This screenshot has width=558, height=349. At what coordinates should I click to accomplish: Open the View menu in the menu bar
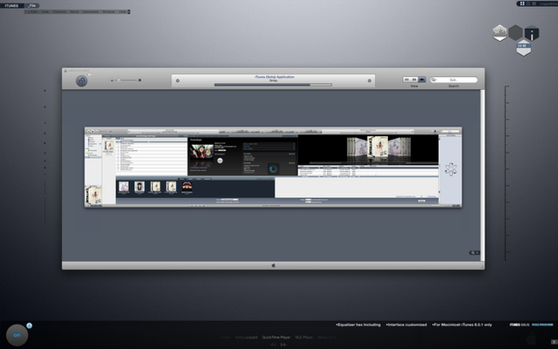44,11
